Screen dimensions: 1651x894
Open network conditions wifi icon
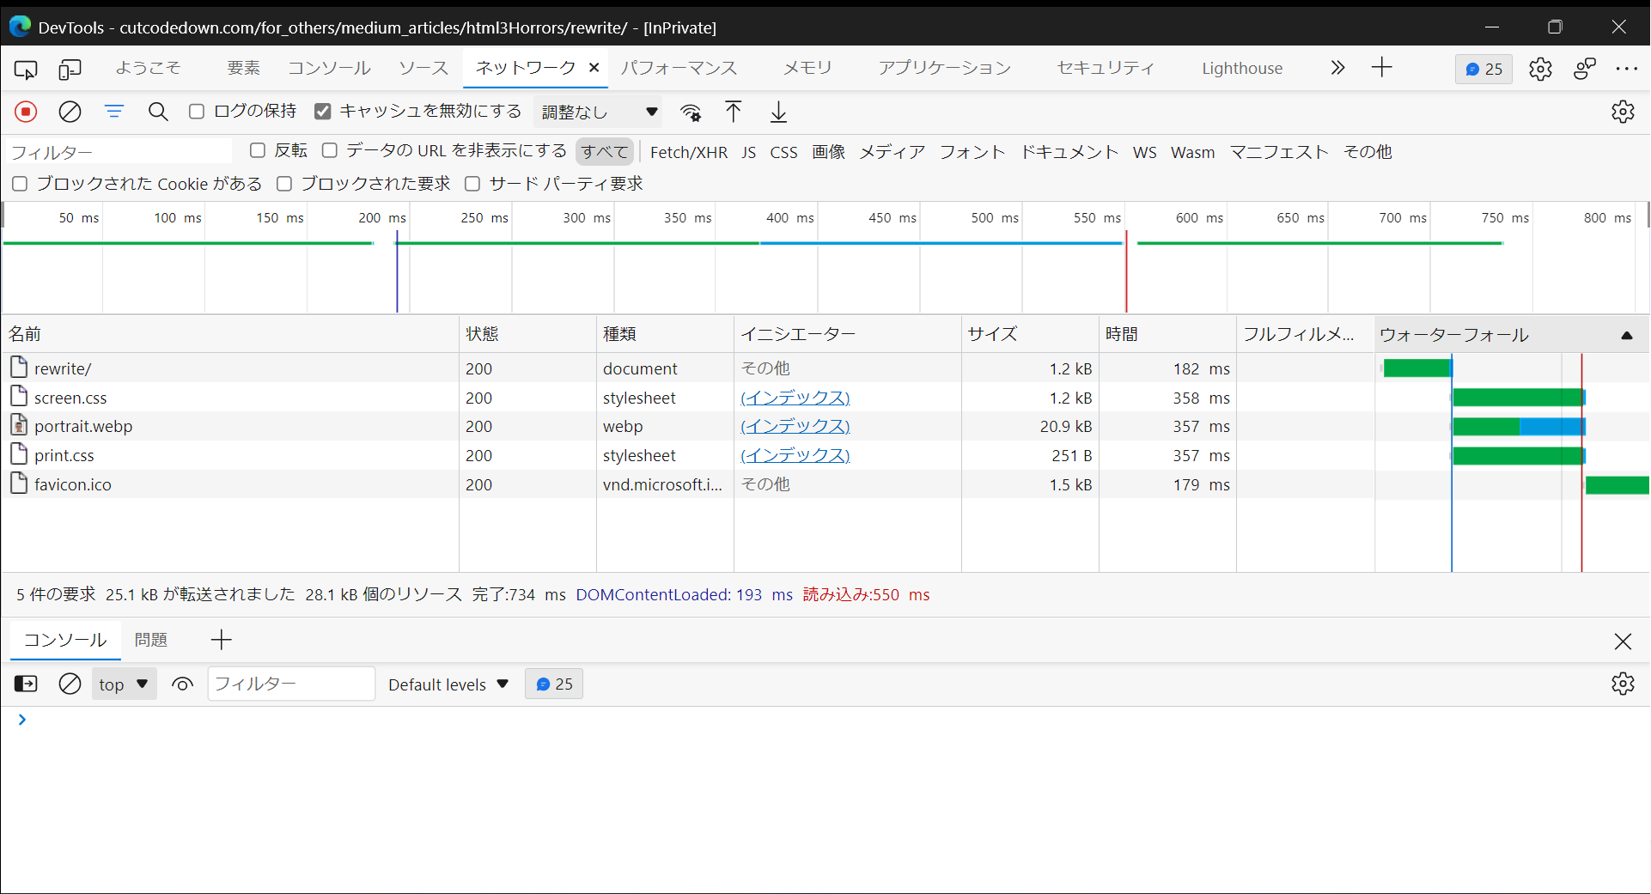point(691,113)
